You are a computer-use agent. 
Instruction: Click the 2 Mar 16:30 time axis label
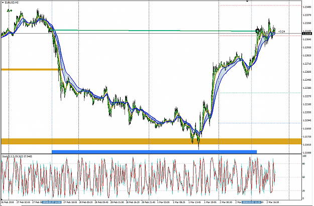tap(272, 202)
